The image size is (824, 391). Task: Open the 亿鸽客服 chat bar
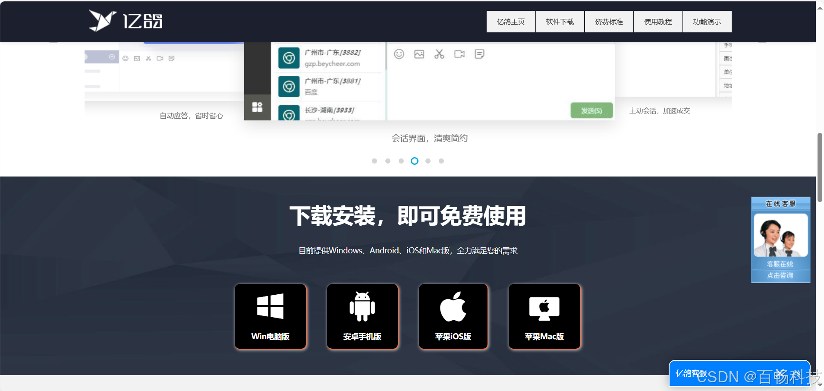(739, 373)
